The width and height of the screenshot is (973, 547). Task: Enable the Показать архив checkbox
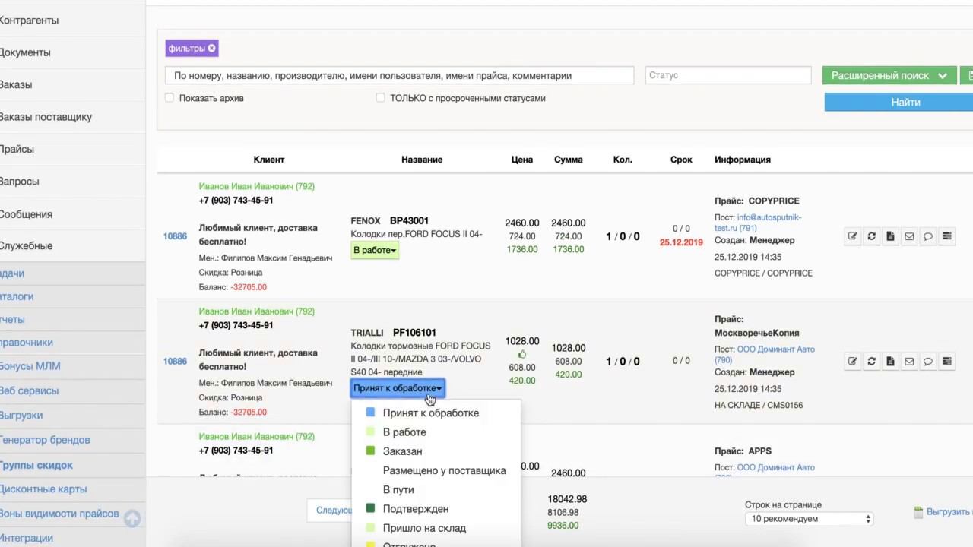pyautogui.click(x=170, y=98)
